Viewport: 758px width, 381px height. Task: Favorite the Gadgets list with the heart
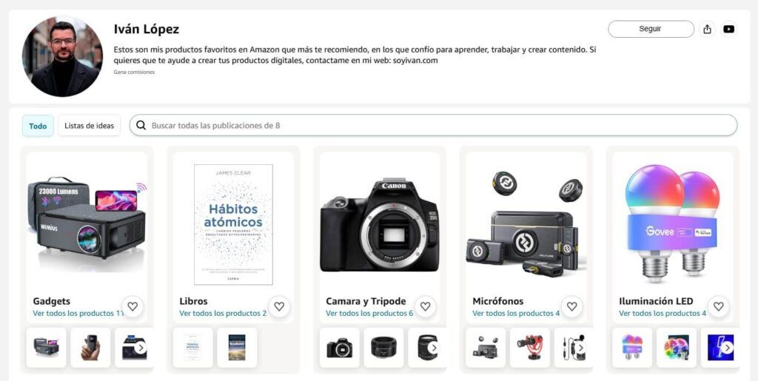coord(133,306)
